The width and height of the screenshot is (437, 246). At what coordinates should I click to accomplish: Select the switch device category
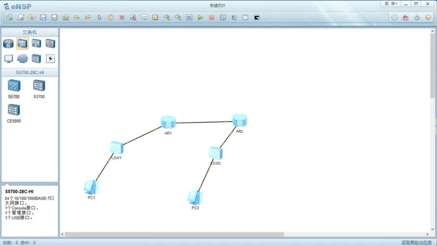[x=22, y=44]
